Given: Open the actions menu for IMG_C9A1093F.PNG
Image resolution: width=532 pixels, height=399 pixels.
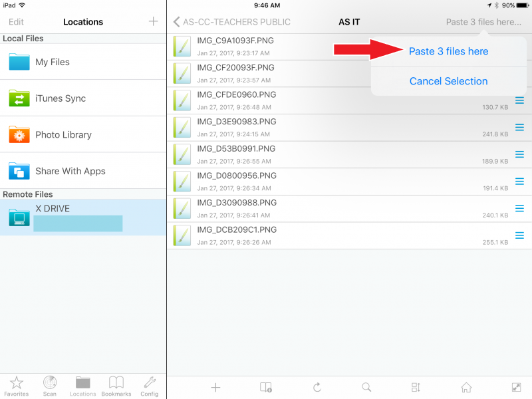Looking at the screenshot, I should tap(519, 47).
